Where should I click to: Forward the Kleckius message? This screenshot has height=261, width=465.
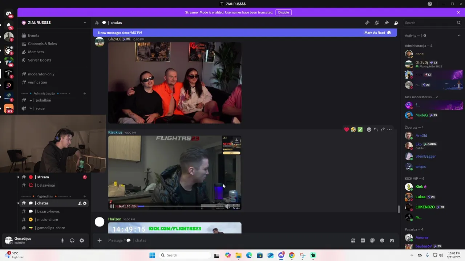[383, 129]
